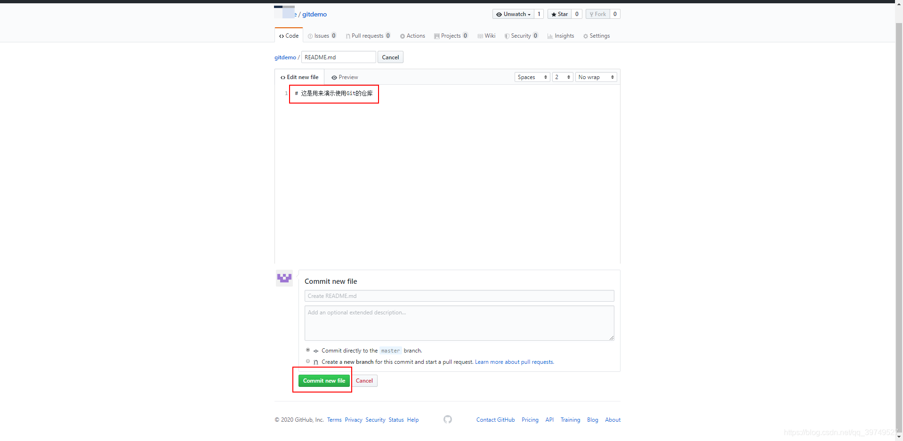View the Insights tab
Screen dimensions: 903x441
coord(561,36)
